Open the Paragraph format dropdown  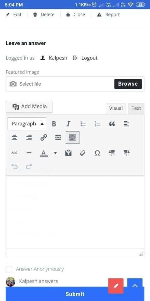point(27,124)
